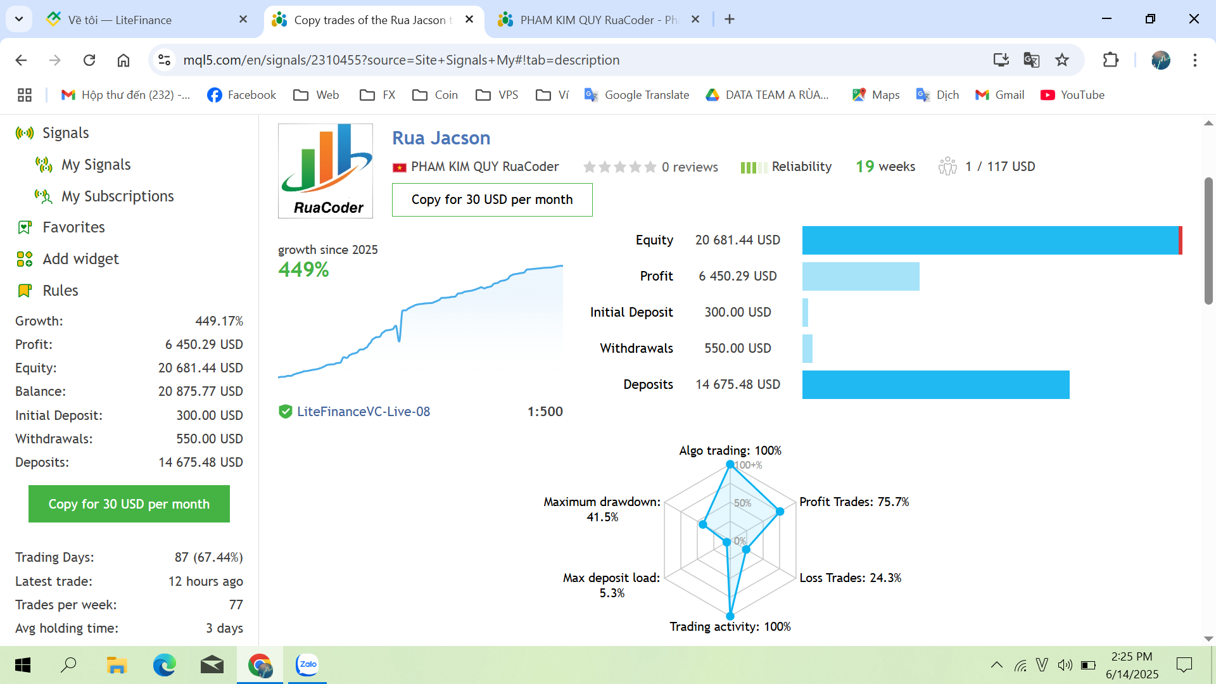Go forward to the next page

pyautogui.click(x=55, y=60)
